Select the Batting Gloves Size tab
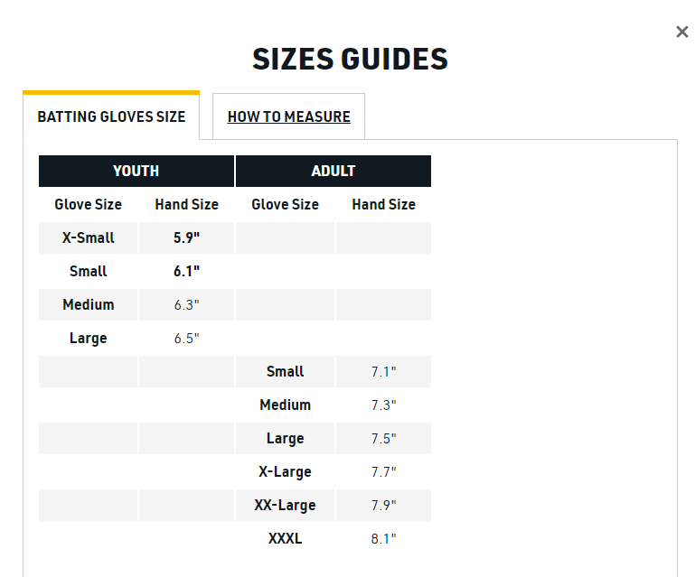The width and height of the screenshot is (695, 577). click(x=111, y=116)
